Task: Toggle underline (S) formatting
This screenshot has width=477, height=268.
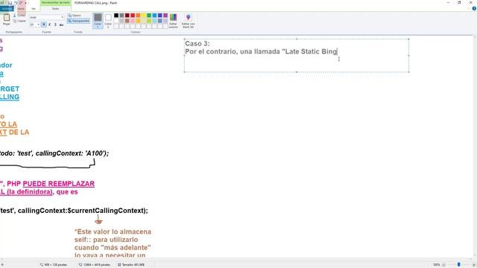Action: tap(55, 25)
